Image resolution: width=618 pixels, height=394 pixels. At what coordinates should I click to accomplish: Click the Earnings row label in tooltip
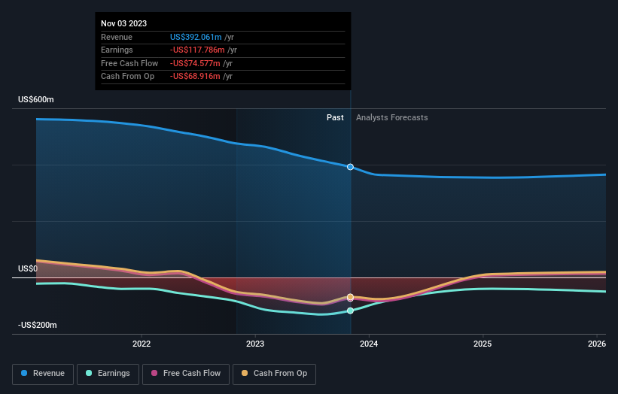(x=117, y=50)
